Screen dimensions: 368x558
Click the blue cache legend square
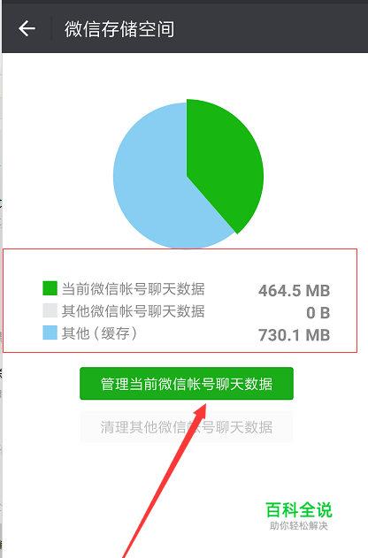pos(50,333)
